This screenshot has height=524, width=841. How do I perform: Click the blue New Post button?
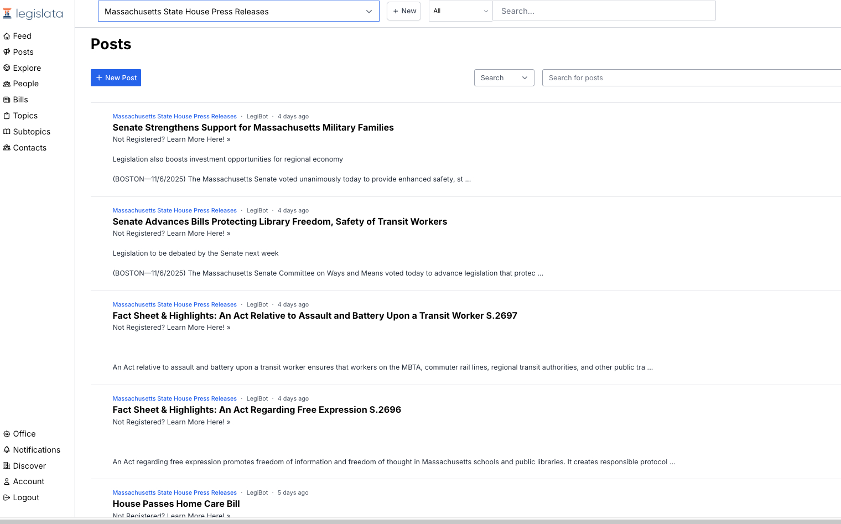pos(116,78)
